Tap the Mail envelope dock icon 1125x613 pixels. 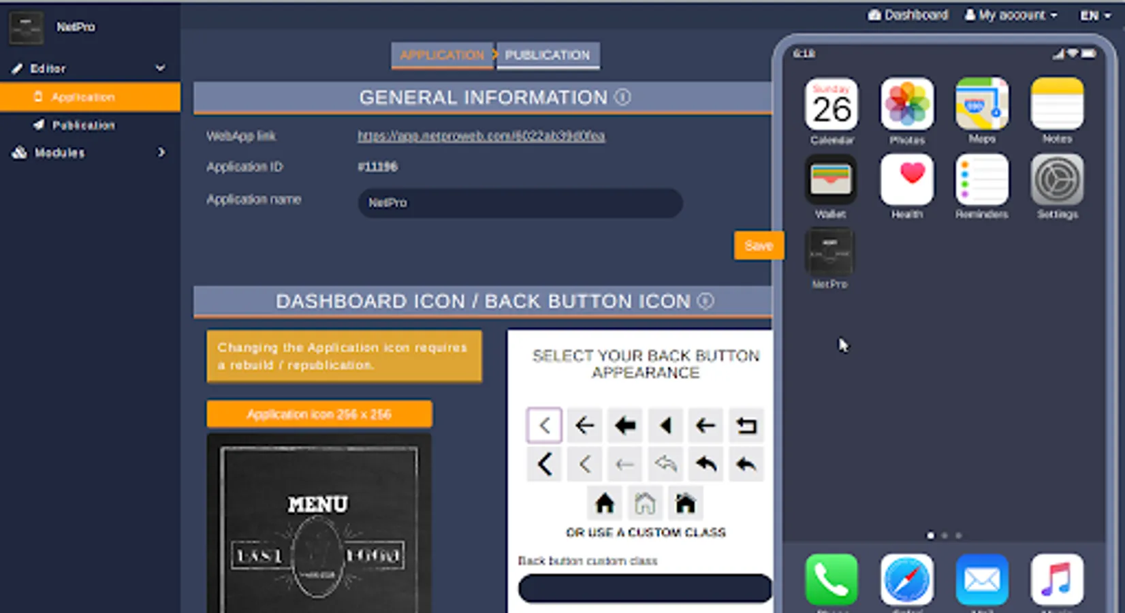(982, 580)
